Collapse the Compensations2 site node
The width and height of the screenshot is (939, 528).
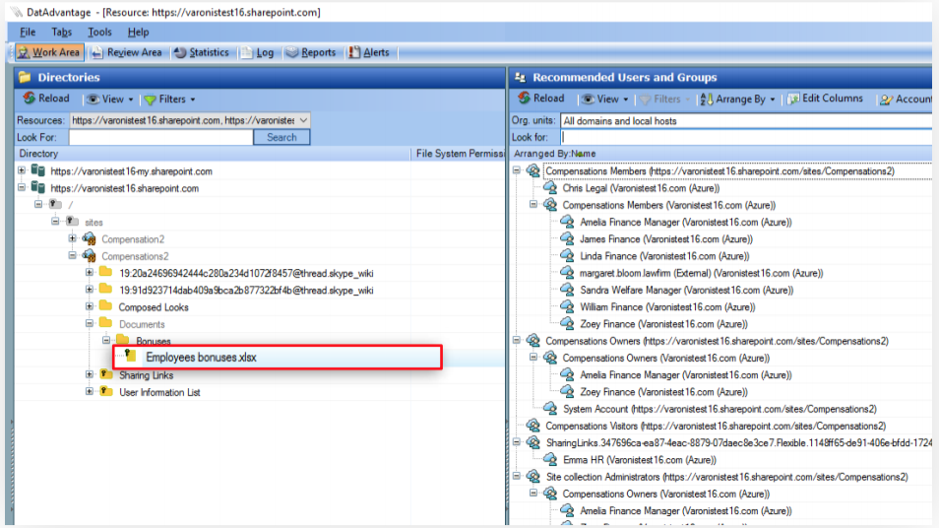click(x=73, y=255)
